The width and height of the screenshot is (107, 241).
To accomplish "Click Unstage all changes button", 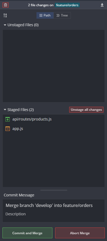I will point(86,110).
